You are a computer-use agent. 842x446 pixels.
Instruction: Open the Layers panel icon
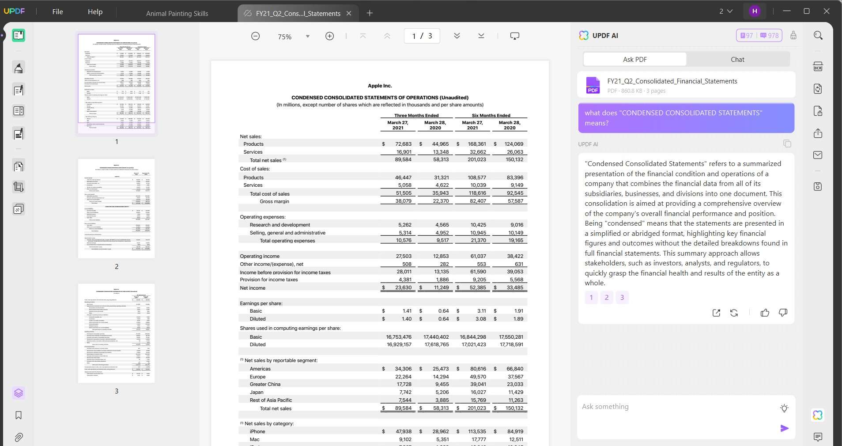(x=19, y=393)
